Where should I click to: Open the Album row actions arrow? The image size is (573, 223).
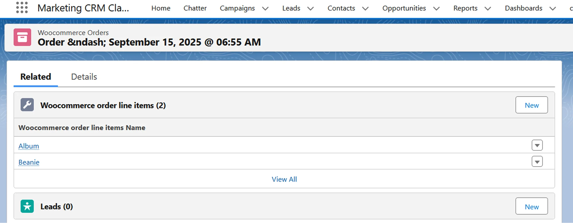point(537,145)
